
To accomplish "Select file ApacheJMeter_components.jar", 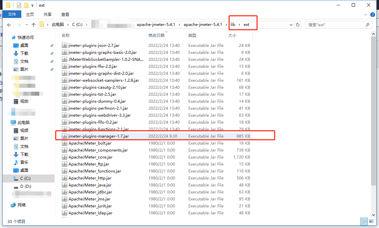I will [98, 150].
